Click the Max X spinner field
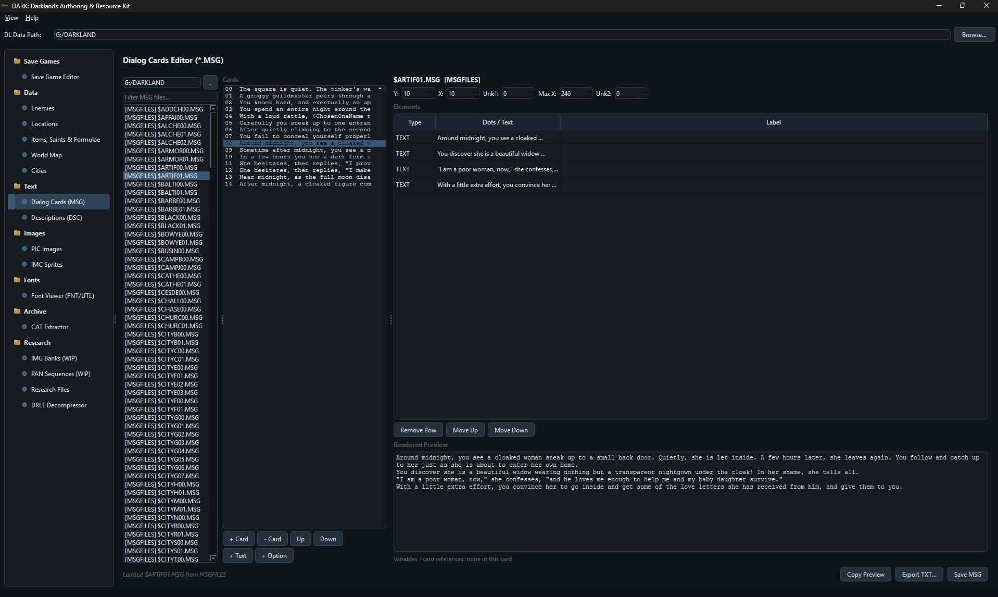Image resolution: width=998 pixels, height=597 pixels. (x=576, y=94)
